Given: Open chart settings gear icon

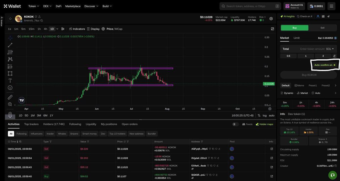Looking at the screenshot, I should 103,29.
